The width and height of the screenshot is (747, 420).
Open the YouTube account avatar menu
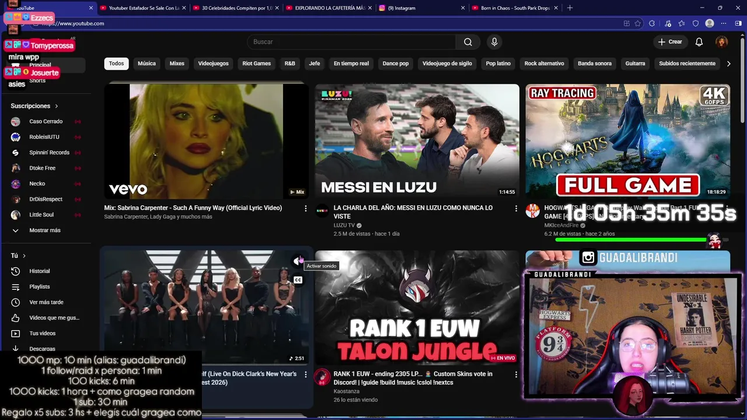[x=722, y=42]
